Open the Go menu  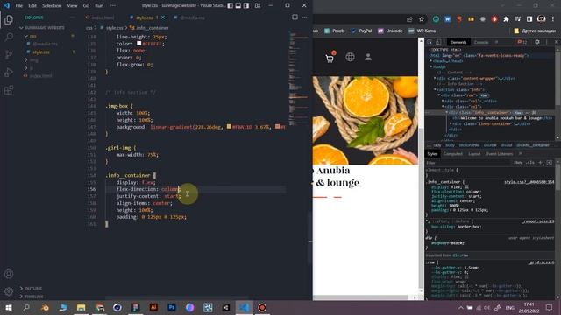pyautogui.click(x=86, y=6)
